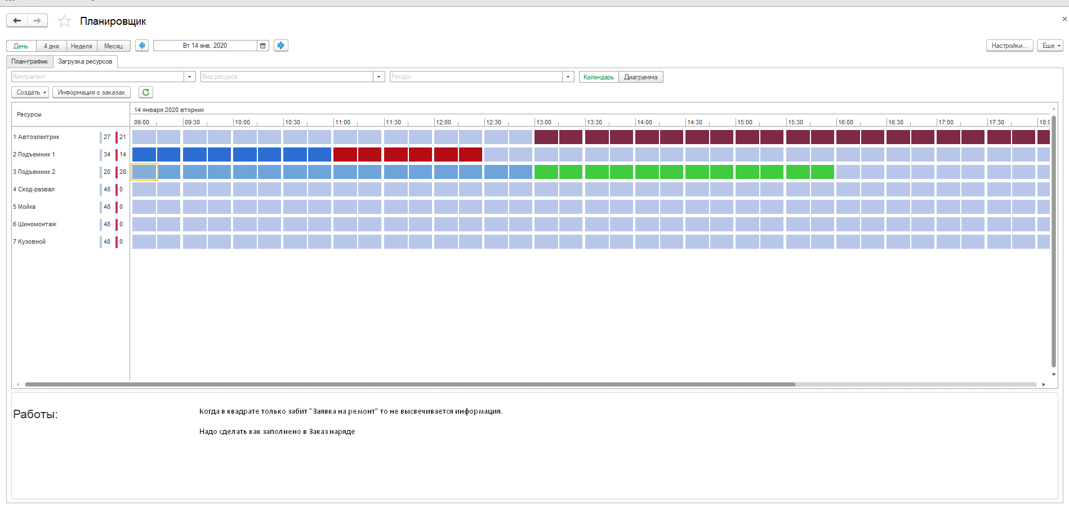
Task: Expand the Контрагент dropdown
Action: [190, 77]
